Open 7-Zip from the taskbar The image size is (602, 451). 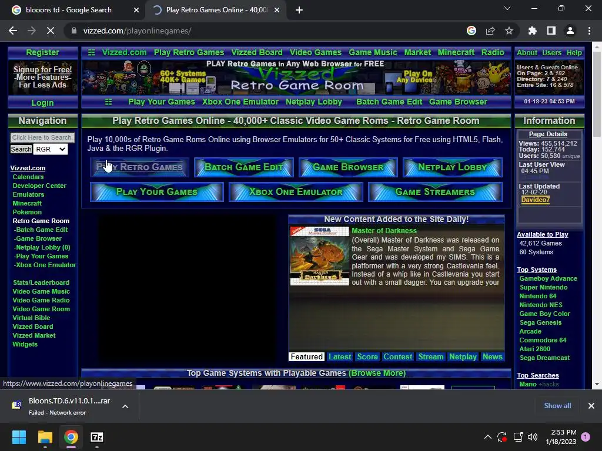click(97, 437)
